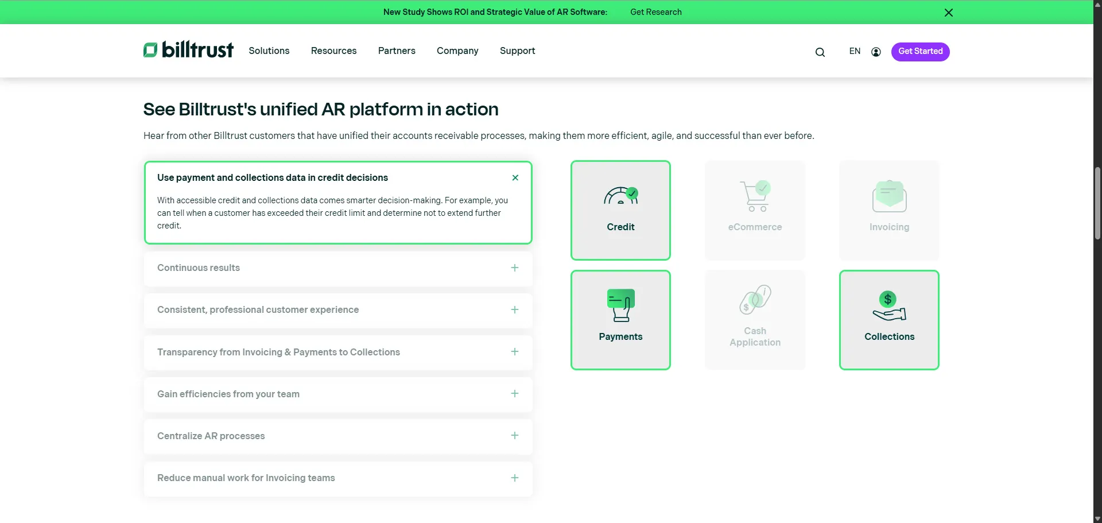Click Transparency from Invoicing & Payments title
The height and width of the screenshot is (523, 1102).
coord(278,352)
